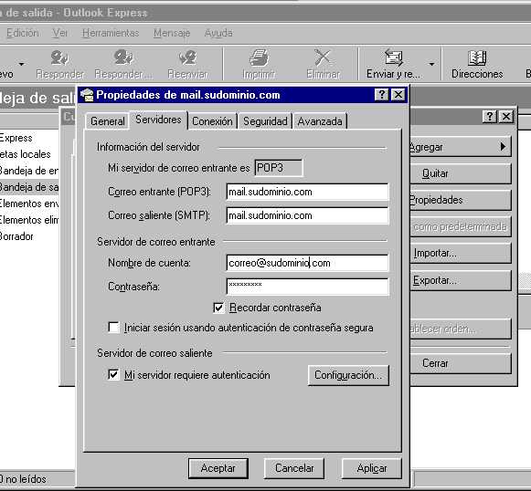Click the Aceptar button
The width and height of the screenshot is (531, 491).
[x=218, y=468]
